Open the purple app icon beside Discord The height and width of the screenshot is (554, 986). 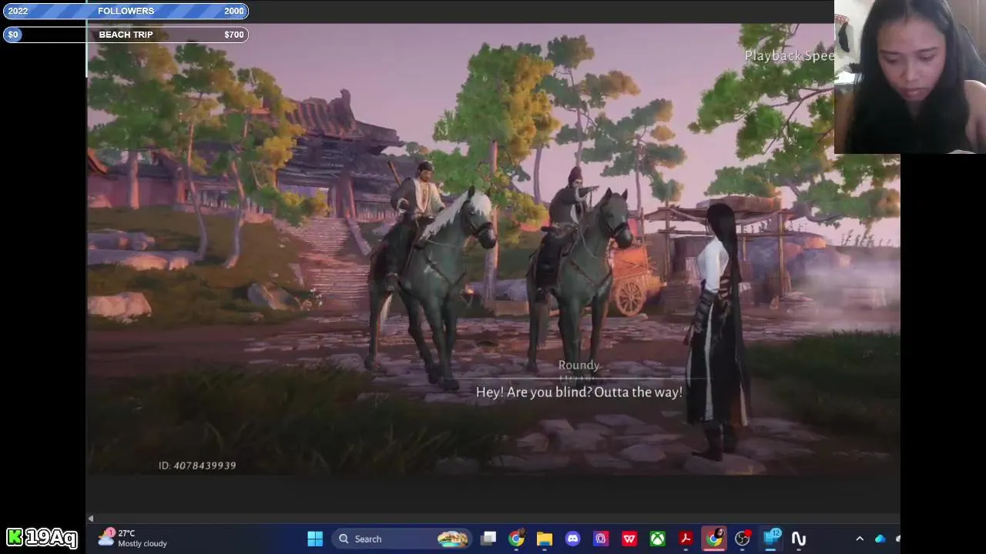coord(601,539)
